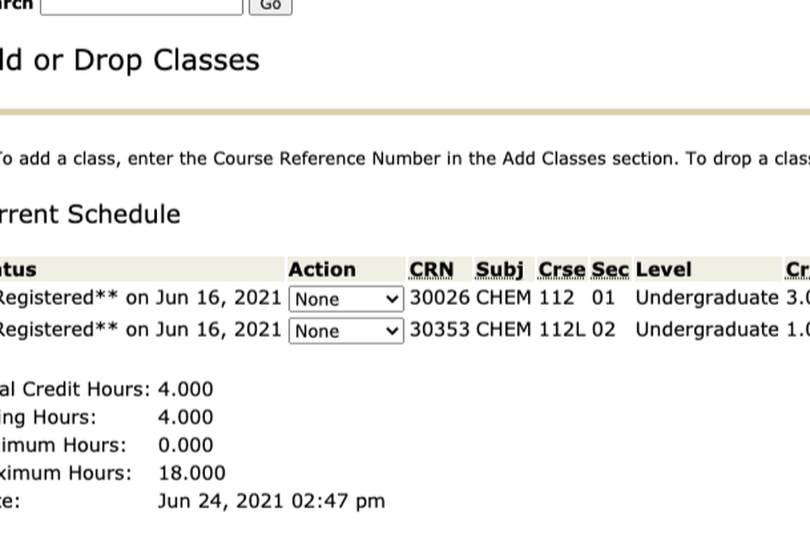
Task: Click the Jun 24, 2021 02:47 pm date
Action: point(271,501)
